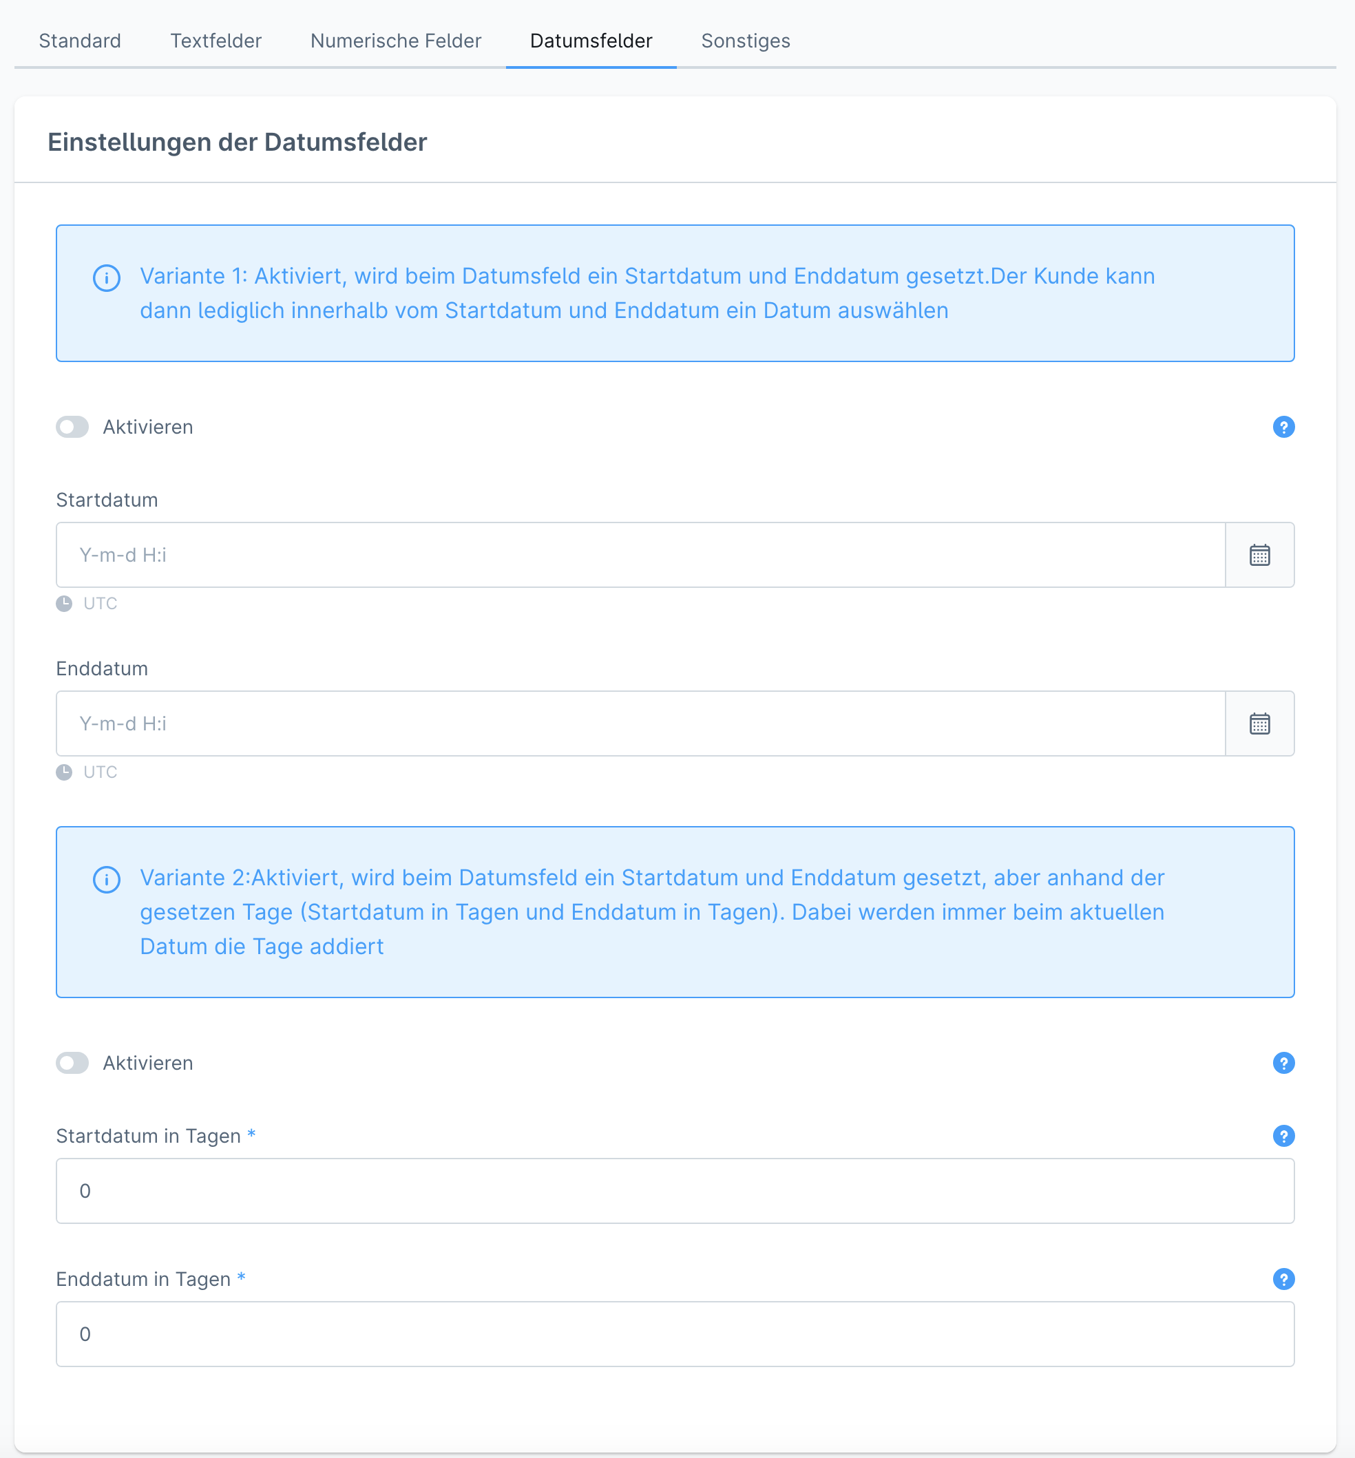Enable the Variante 1 Aktivieren switch
The image size is (1355, 1458).
click(72, 427)
